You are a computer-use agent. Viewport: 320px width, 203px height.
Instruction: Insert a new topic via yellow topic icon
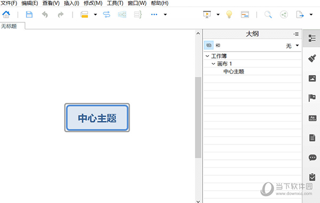coord(84,14)
